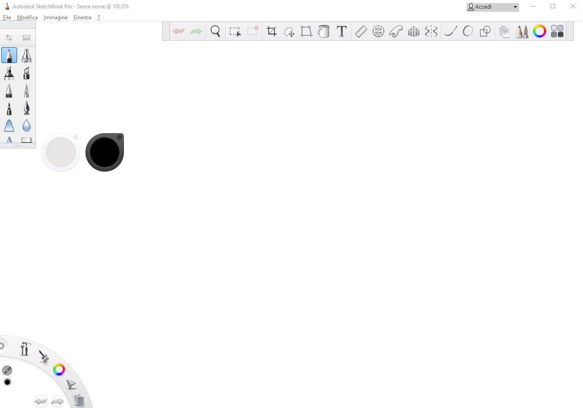Select the crop tool
Screen dimensions: 583x408
click(272, 31)
